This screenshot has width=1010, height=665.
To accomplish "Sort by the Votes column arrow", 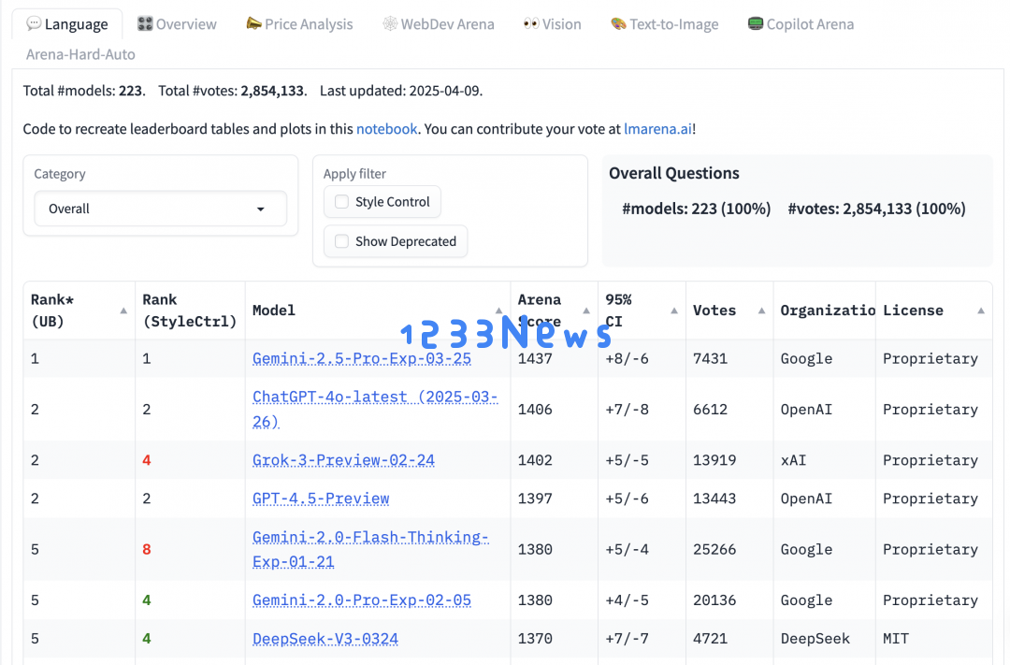I will pyautogui.click(x=761, y=311).
